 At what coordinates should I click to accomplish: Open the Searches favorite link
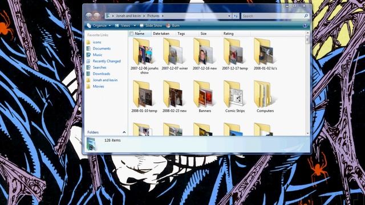(99, 67)
